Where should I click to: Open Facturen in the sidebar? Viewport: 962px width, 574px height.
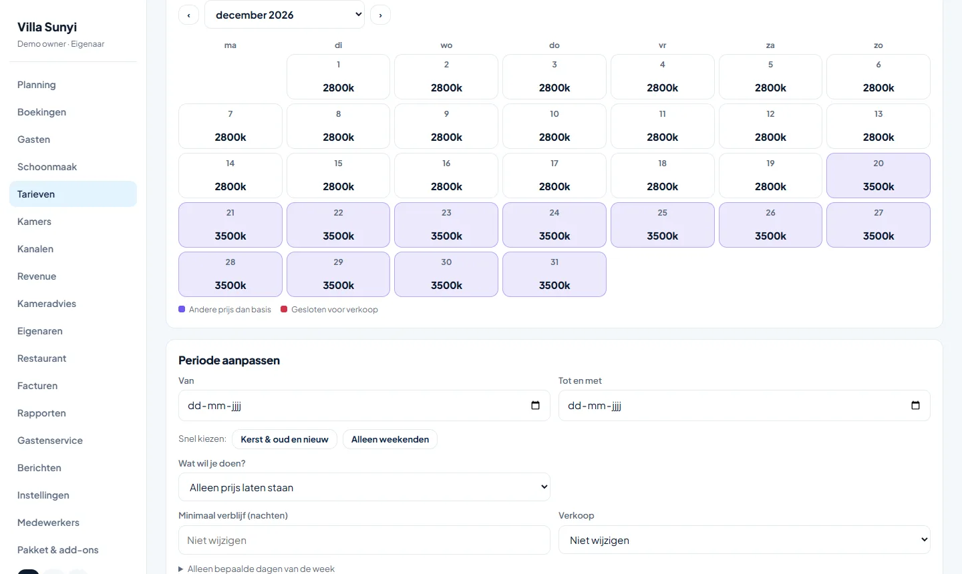pyautogui.click(x=73, y=386)
